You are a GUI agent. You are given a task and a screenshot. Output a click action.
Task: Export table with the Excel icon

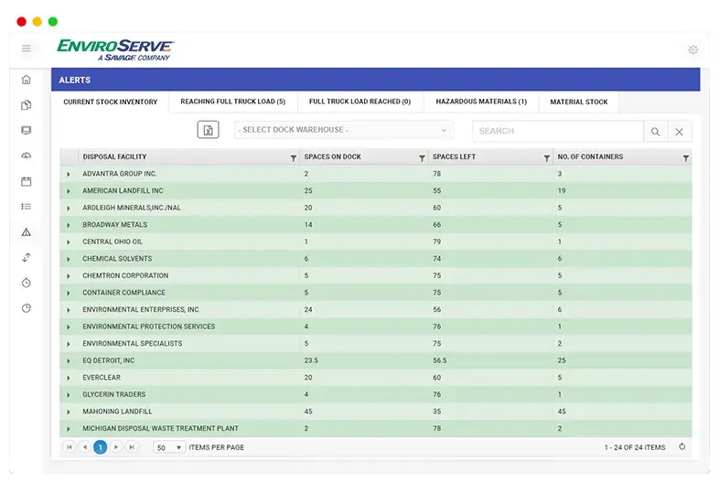[208, 130]
